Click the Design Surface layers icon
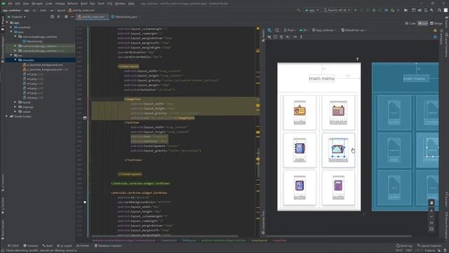This screenshot has height=253, width=449. click(269, 30)
